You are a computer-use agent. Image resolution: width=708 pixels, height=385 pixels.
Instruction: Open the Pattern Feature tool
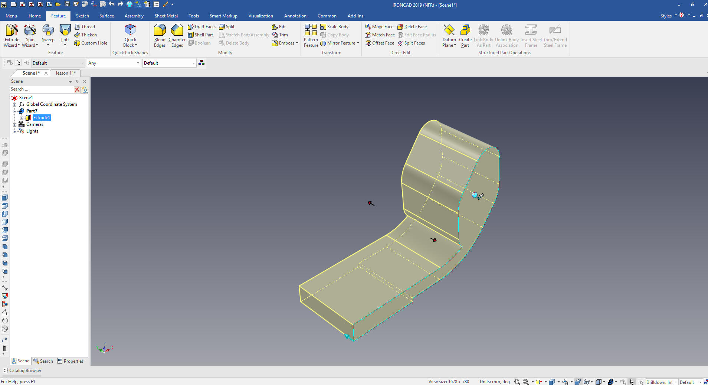311,36
